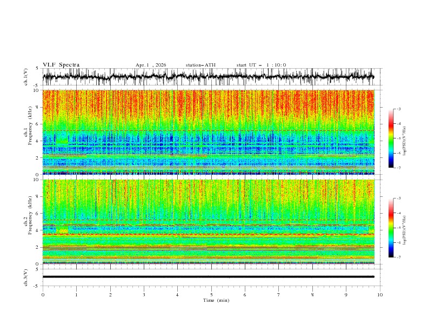Click the "8" kHz tick of ch.2 frequency axis

(38, 197)
